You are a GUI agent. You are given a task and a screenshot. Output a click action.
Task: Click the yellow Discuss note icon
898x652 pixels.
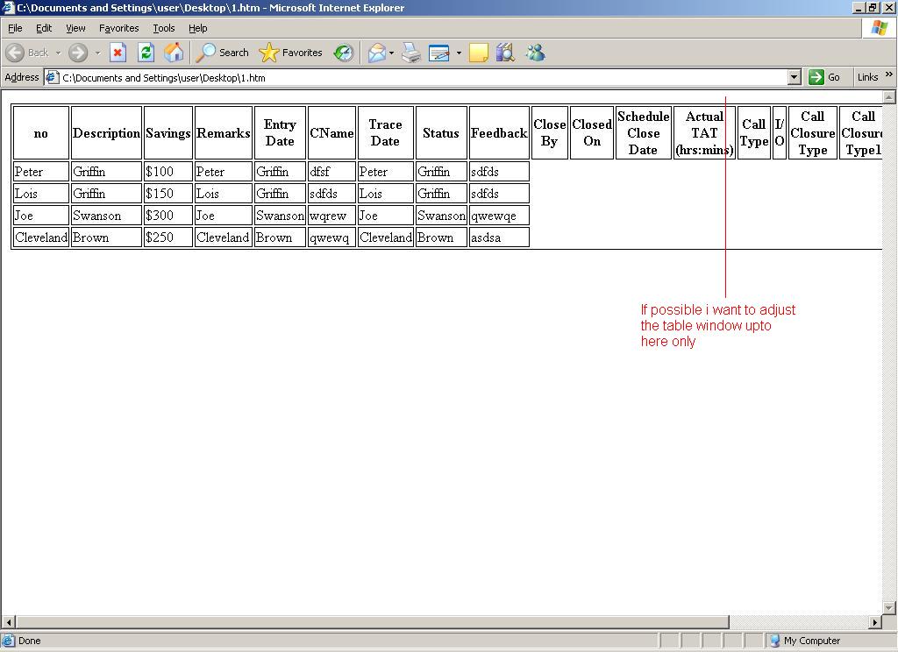(x=478, y=53)
